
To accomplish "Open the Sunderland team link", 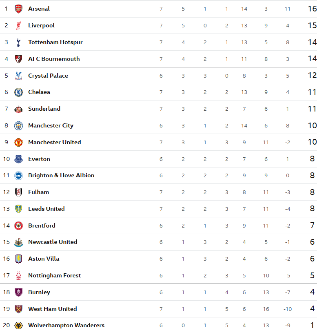I will click(x=44, y=109).
